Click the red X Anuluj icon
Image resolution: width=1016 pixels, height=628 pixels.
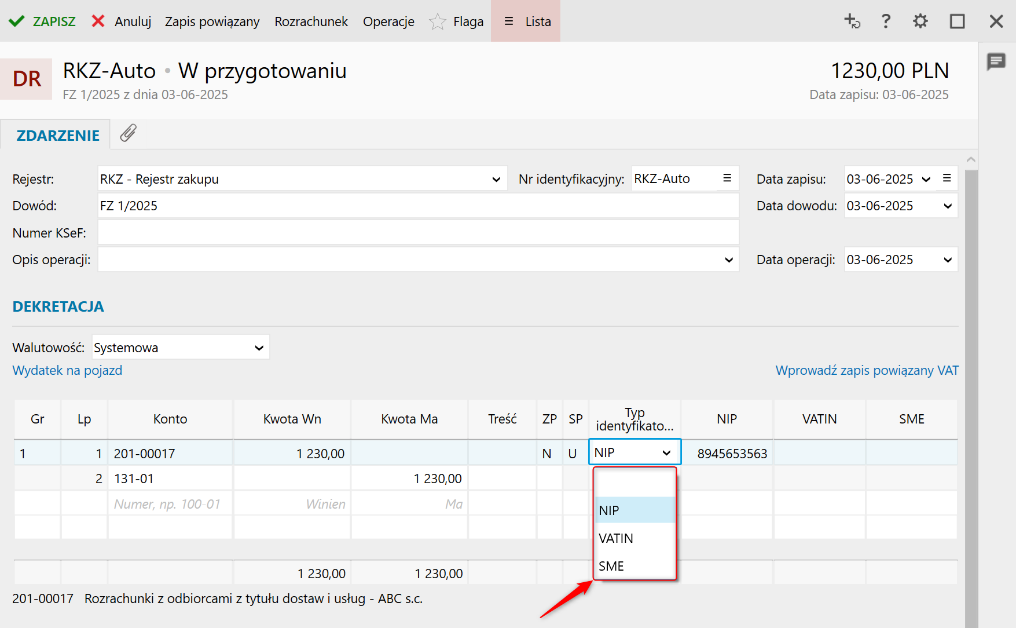point(98,21)
